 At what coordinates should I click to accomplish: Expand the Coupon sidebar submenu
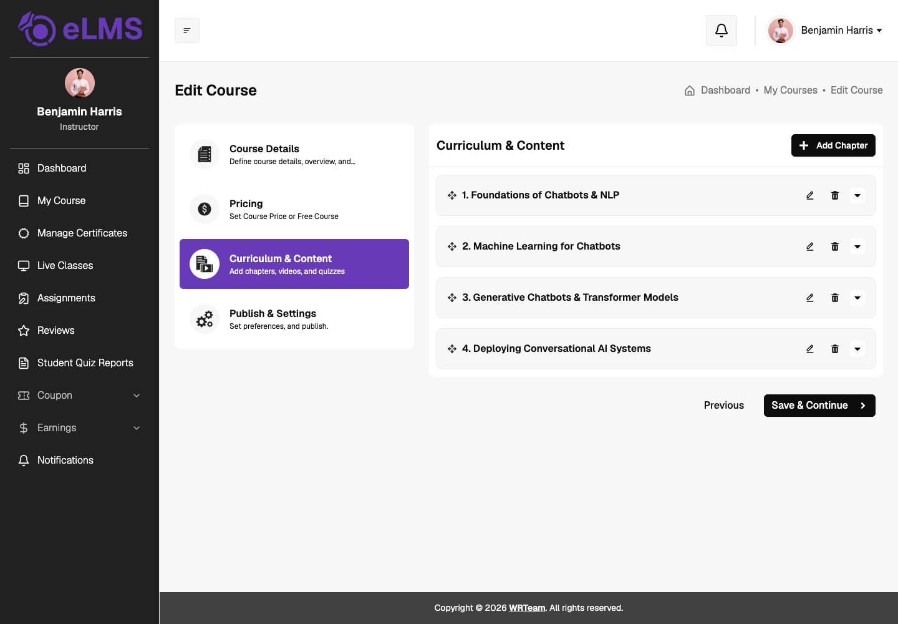pos(80,396)
